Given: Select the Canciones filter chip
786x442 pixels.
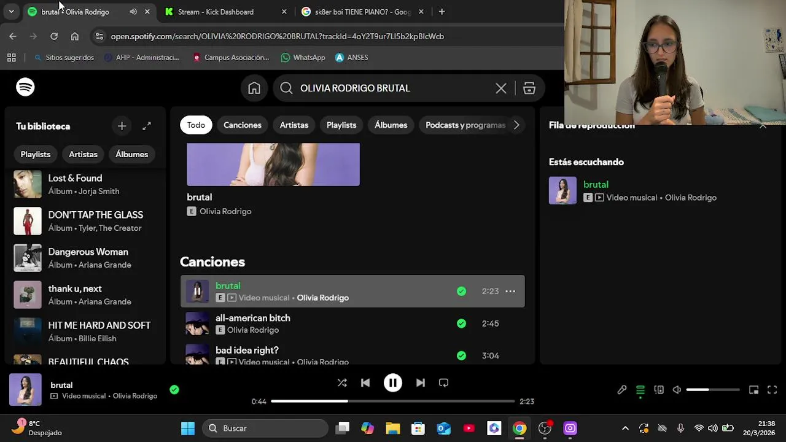Looking at the screenshot, I should (x=243, y=125).
